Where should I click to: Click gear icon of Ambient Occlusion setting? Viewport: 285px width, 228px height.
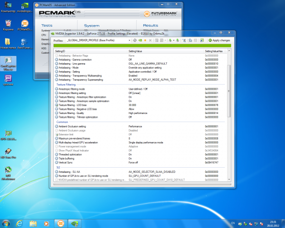57,126
